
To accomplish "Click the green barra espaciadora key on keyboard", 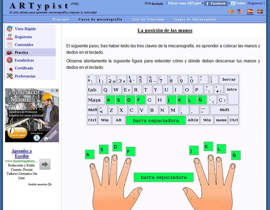I will click(156, 120).
